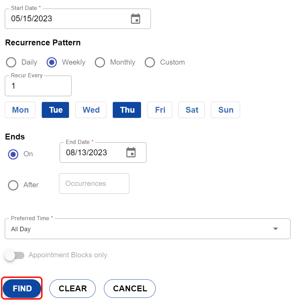Select the Weekly recurrence option
The height and width of the screenshot is (303, 297).
52,62
